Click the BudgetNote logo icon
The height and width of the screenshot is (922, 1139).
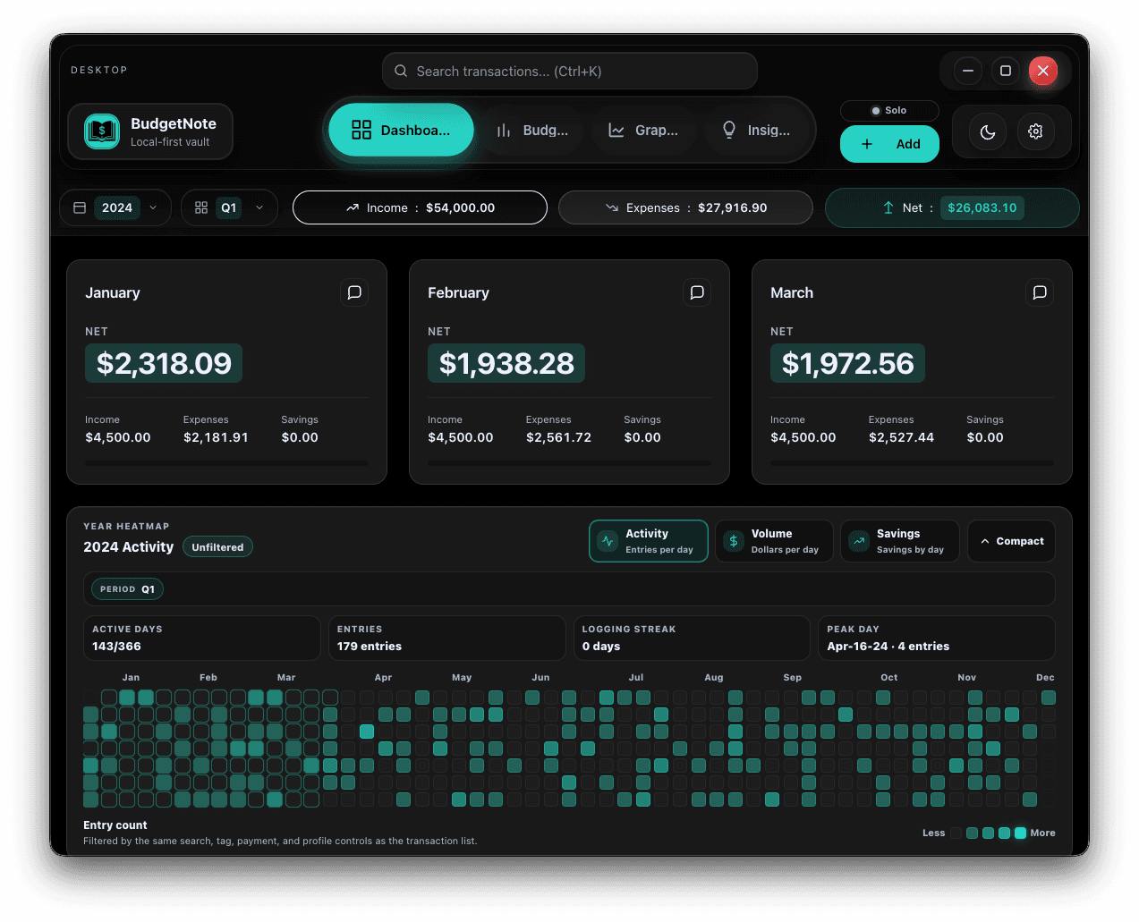point(102,131)
